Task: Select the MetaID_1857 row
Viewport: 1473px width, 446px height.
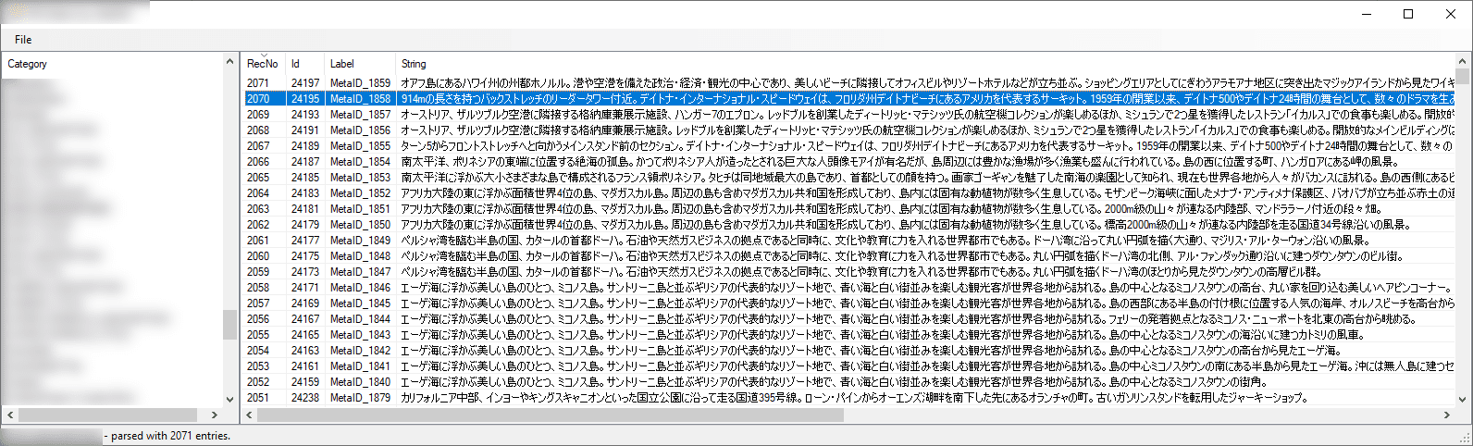Action: pos(848,115)
